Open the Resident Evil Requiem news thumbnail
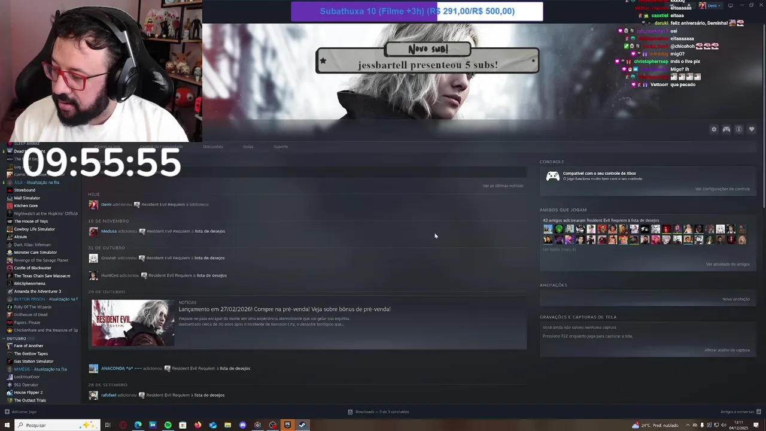Image resolution: width=766 pixels, height=431 pixels. (133, 323)
